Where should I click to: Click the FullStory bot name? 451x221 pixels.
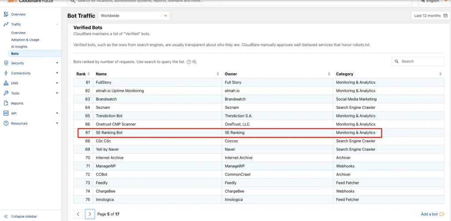tap(103, 82)
